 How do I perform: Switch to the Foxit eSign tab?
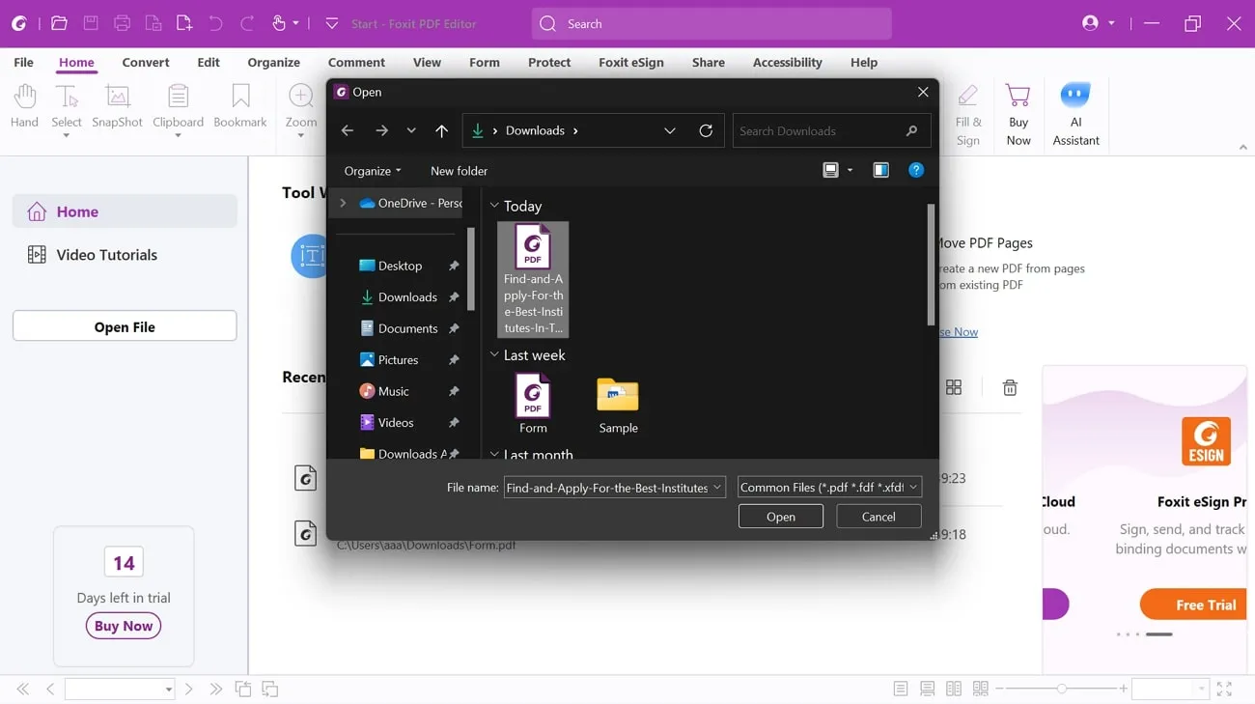pos(631,62)
